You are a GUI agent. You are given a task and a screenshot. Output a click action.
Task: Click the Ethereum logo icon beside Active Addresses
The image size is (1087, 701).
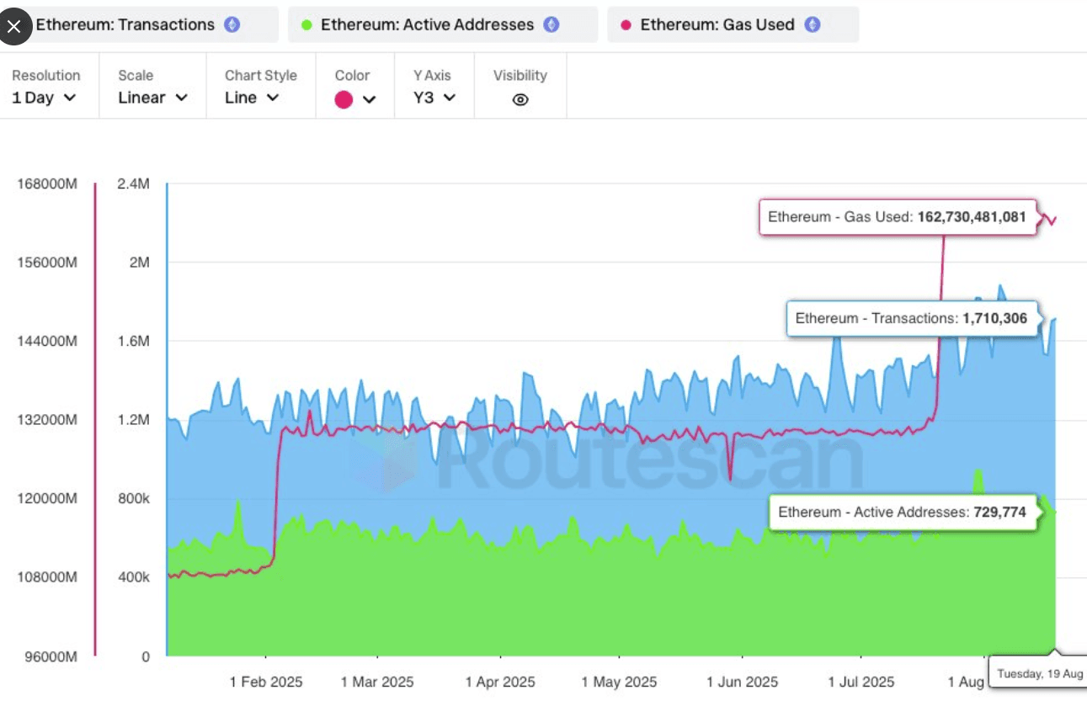tap(551, 24)
